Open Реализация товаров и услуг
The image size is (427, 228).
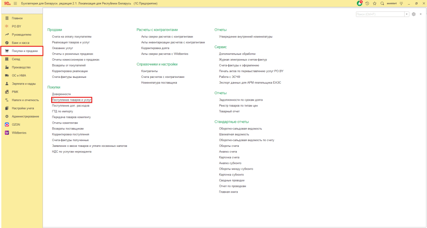pyautogui.click(x=71, y=42)
